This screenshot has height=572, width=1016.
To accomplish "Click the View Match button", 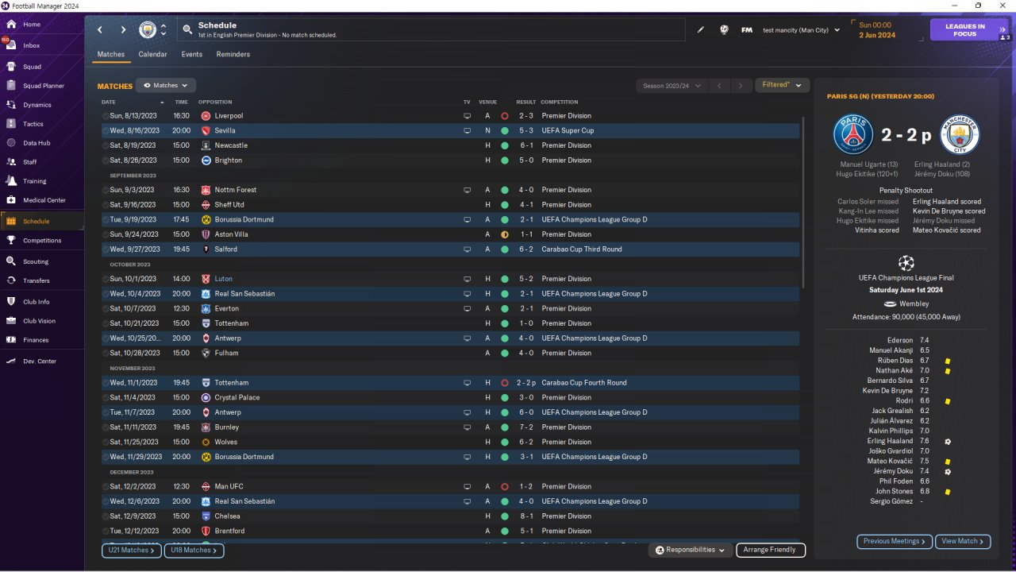I will [x=963, y=541].
